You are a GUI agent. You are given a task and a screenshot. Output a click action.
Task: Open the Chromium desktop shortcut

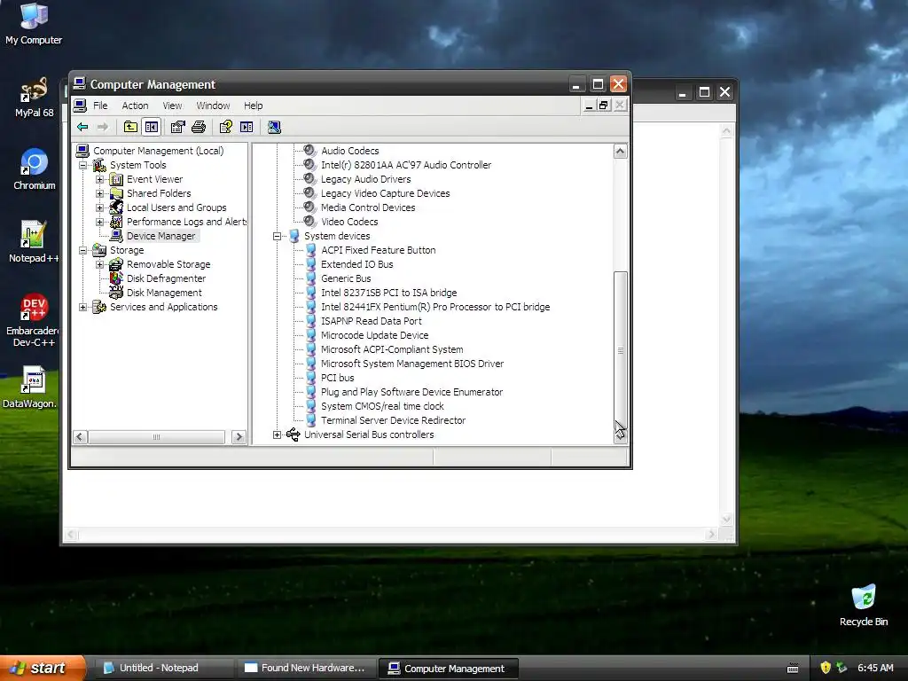pyautogui.click(x=35, y=169)
